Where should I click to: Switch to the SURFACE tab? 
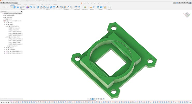[x=19, y=5]
